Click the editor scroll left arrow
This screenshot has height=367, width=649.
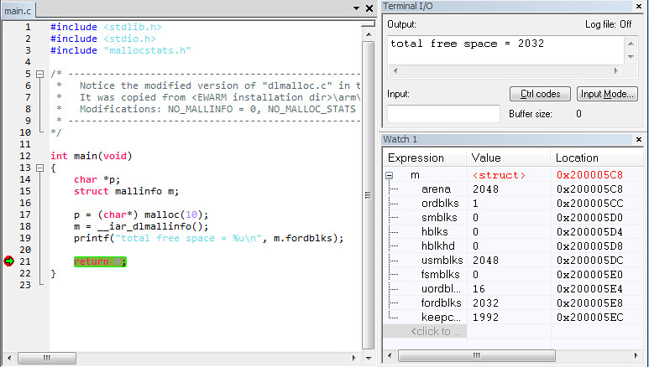(9, 358)
